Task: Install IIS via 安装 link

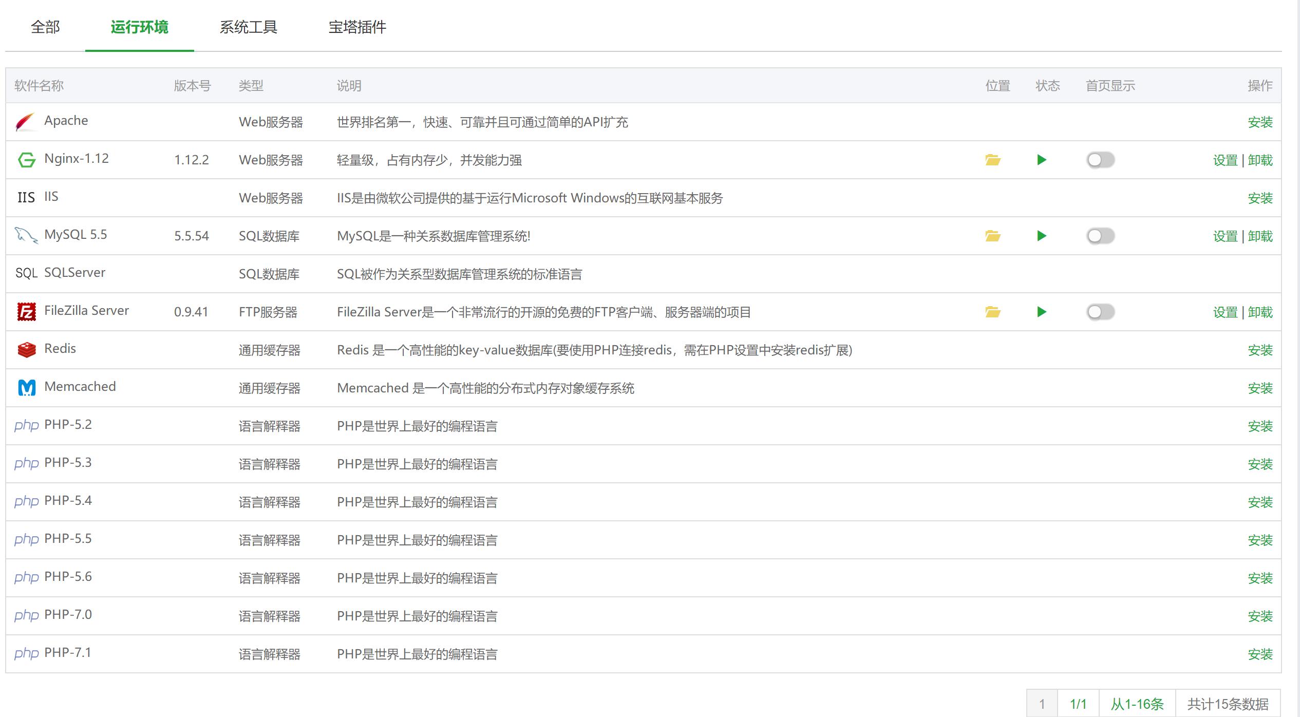Action: 1260,198
